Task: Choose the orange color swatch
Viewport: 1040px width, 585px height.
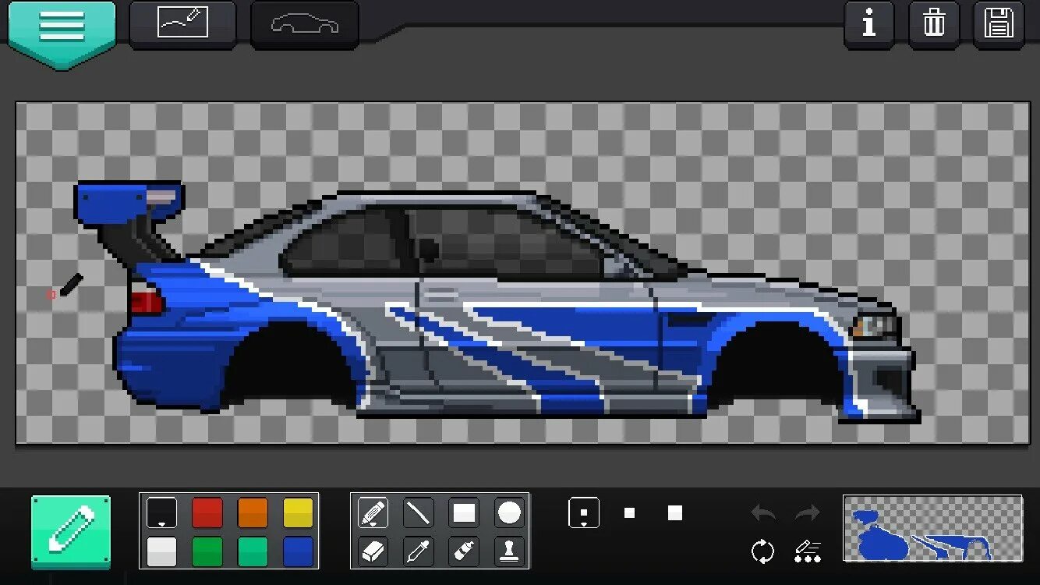Action: tap(253, 513)
